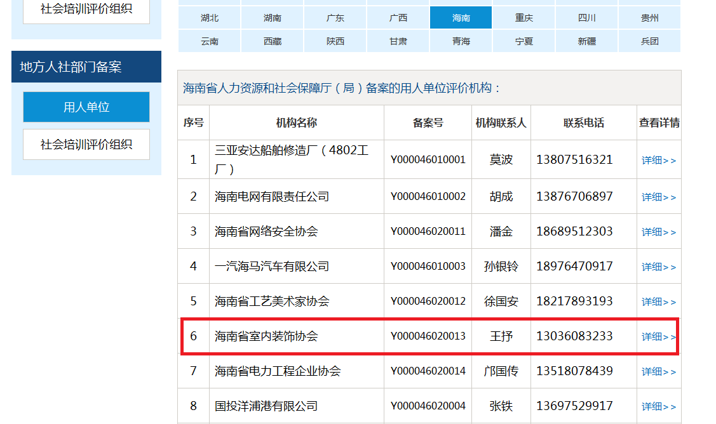716x424 pixels.
Task: Select the 陕西 province tab
Action: [335, 41]
